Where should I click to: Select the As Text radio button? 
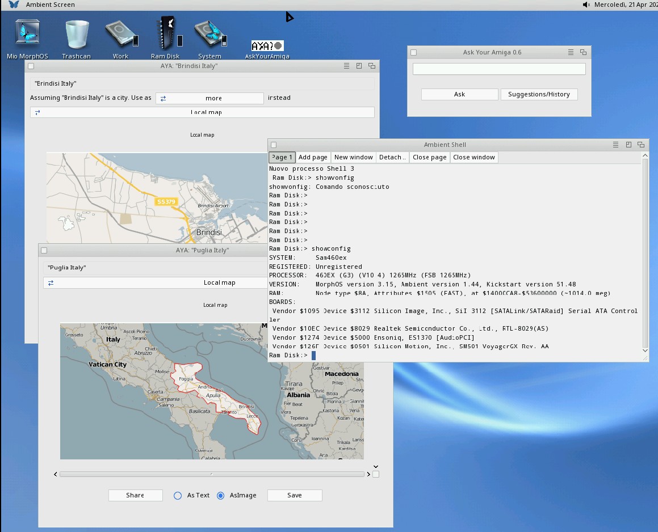pos(178,495)
